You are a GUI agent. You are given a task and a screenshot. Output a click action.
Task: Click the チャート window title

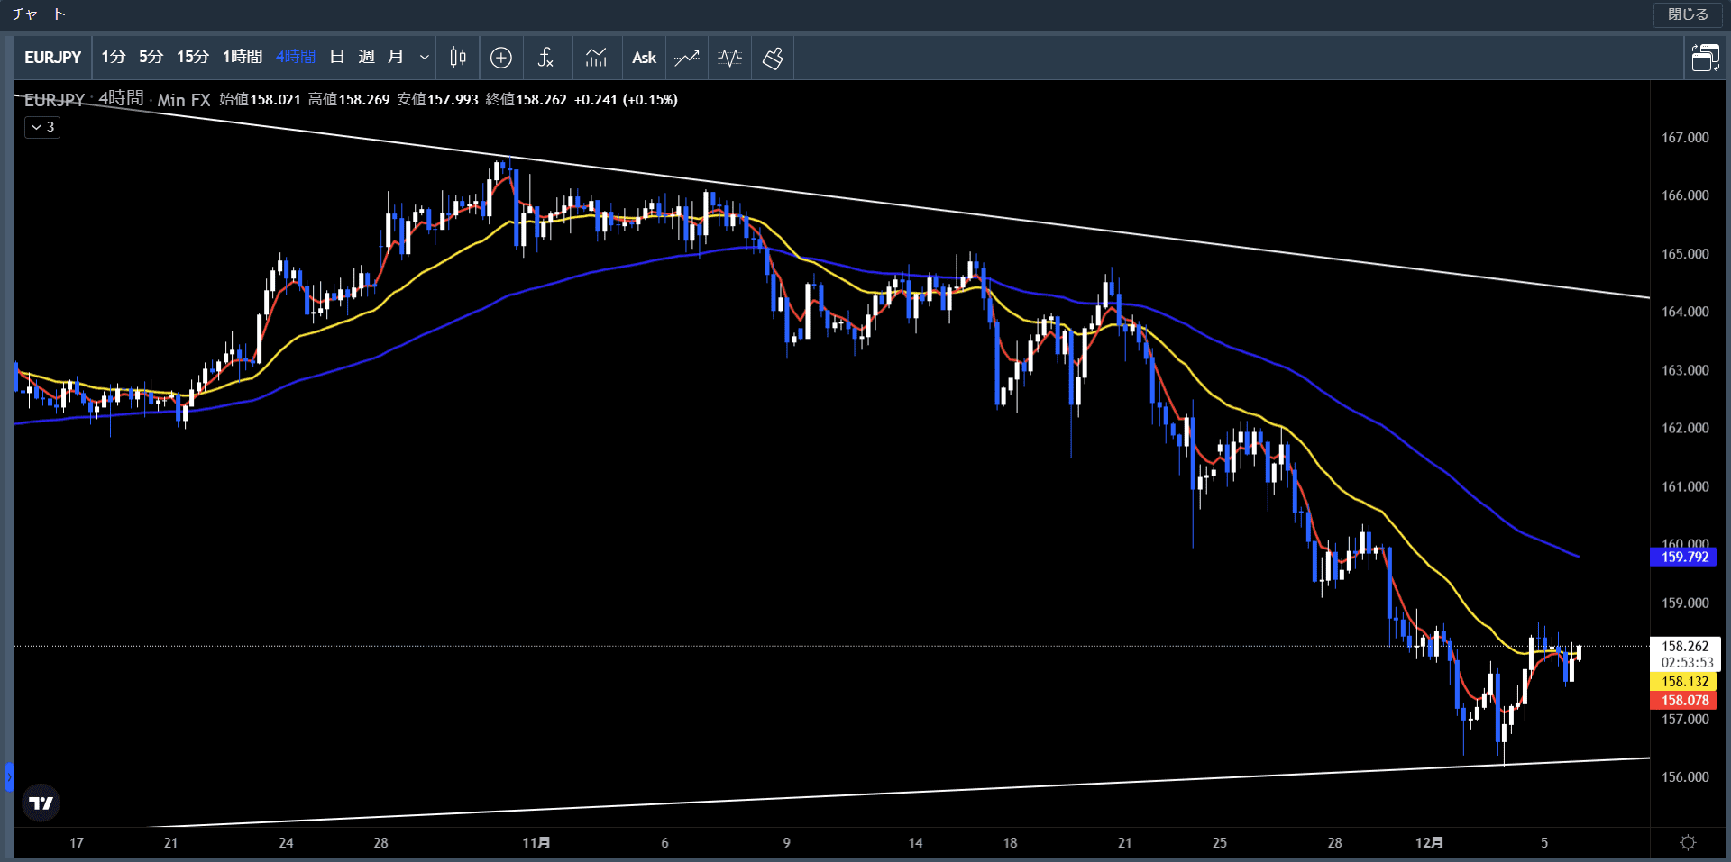pyautogui.click(x=39, y=14)
